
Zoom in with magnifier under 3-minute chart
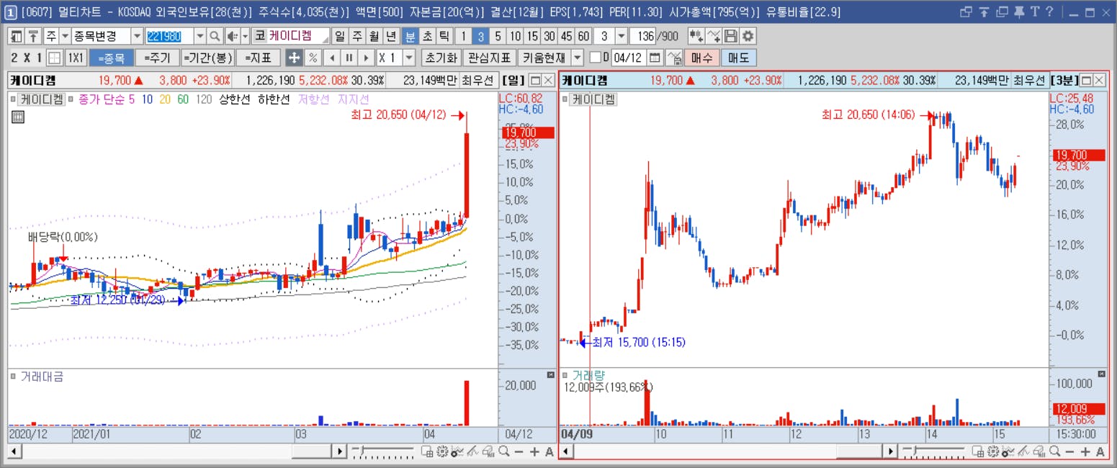[1055, 451]
